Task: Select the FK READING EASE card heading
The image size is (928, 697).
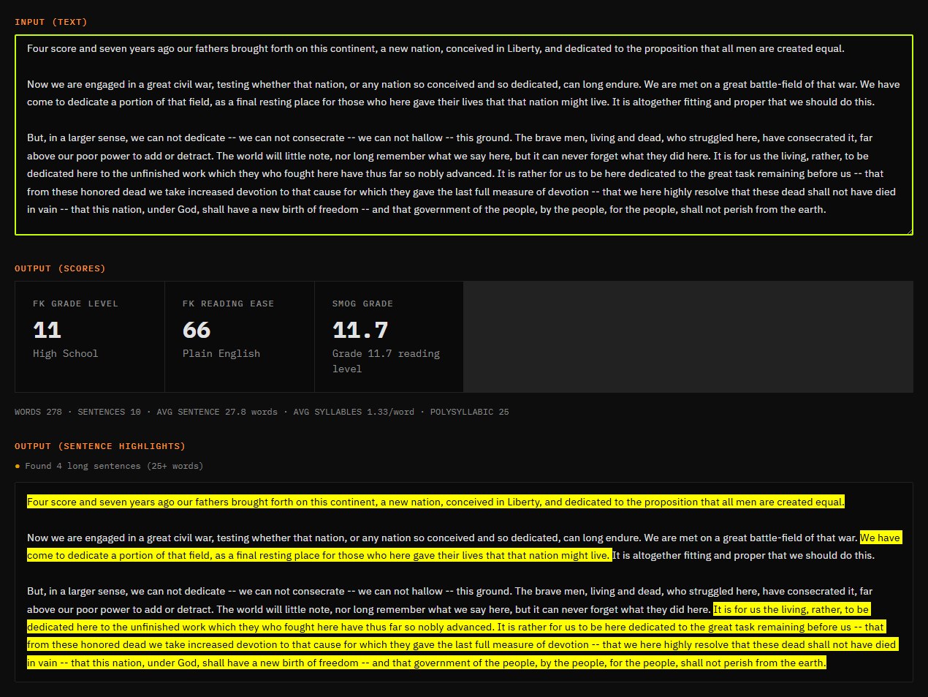Action: (x=228, y=304)
